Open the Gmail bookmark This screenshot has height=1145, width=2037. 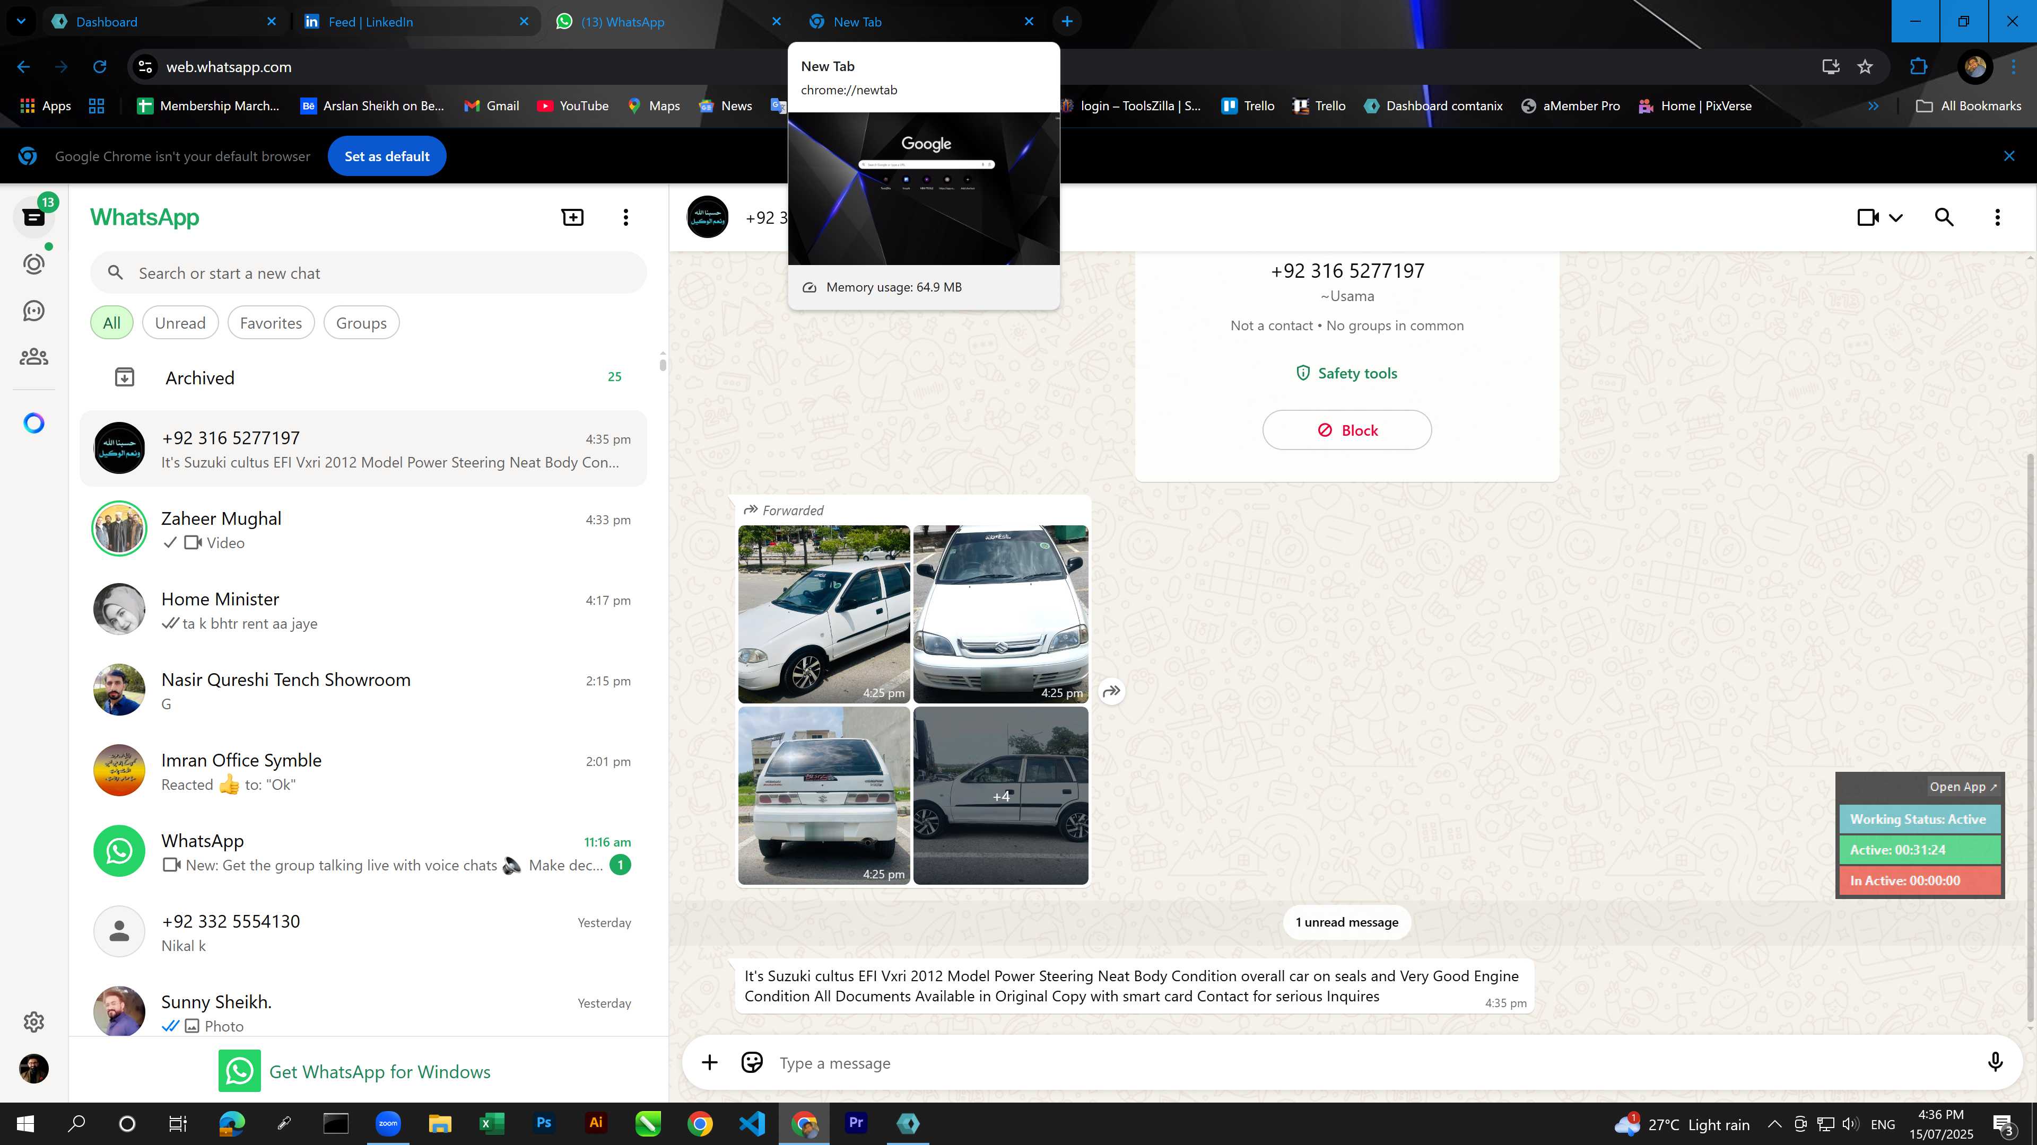pyautogui.click(x=491, y=106)
